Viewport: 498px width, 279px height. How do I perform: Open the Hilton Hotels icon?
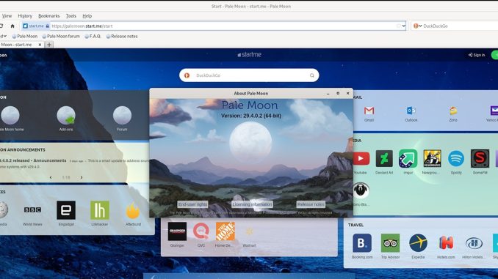[474, 243]
